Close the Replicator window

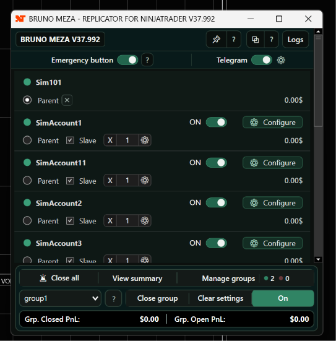pos(308,19)
